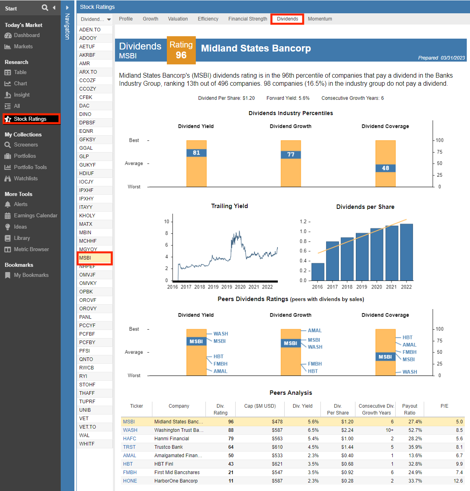Open the Watchlists binoculars item
470x491 pixels.
(x=25, y=179)
